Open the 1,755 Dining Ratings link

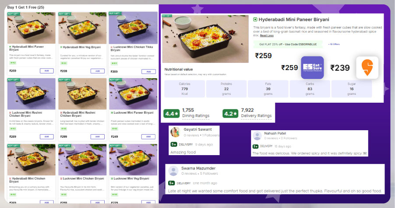pos(196,113)
